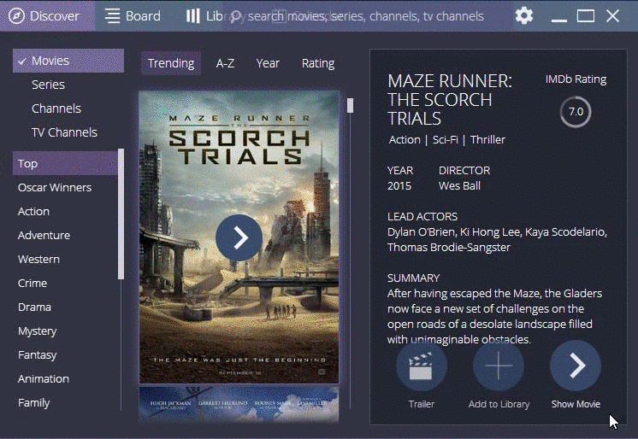Choose the Top genre category
Image resolution: width=638 pixels, height=439 pixels.
point(65,163)
